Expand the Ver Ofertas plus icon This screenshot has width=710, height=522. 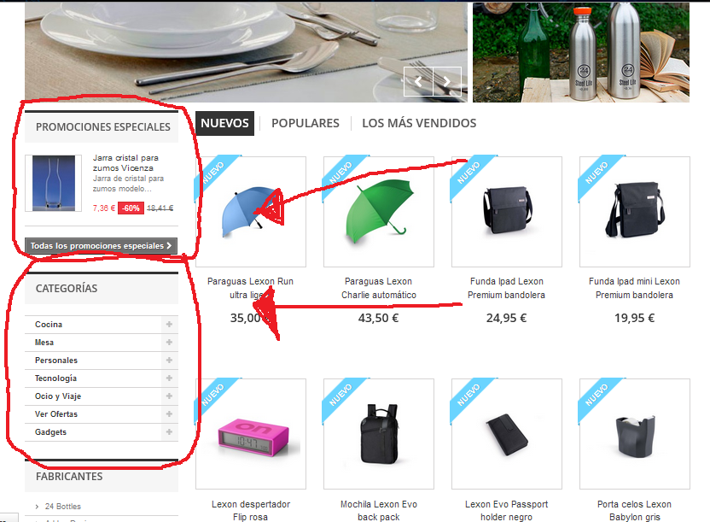tap(169, 414)
